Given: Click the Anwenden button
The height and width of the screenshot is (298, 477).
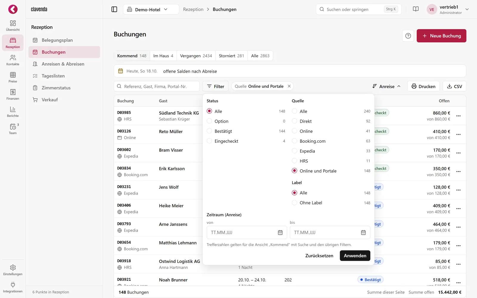Looking at the screenshot, I should click(x=355, y=256).
